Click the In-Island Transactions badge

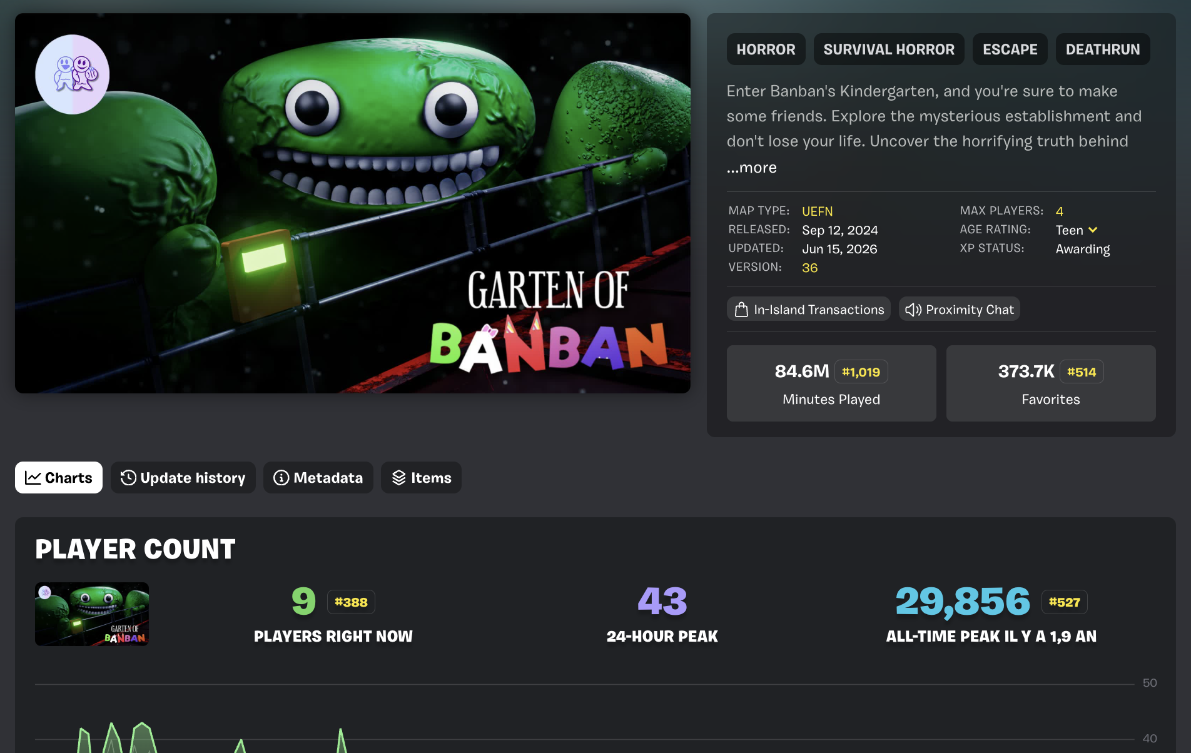click(x=809, y=310)
